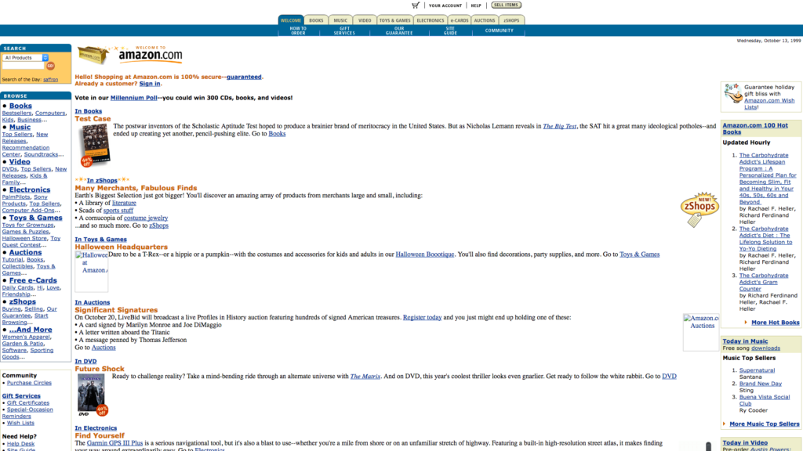Browse the Music category heading

coord(20,128)
